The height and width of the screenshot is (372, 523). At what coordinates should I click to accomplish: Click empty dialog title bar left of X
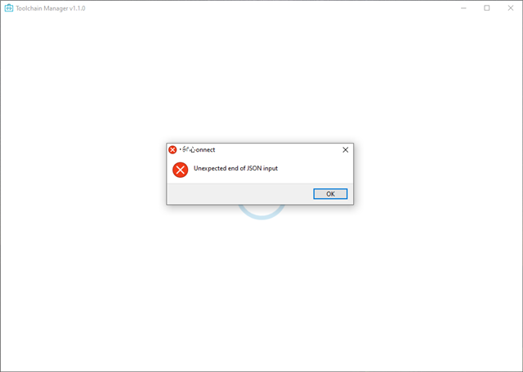point(277,150)
